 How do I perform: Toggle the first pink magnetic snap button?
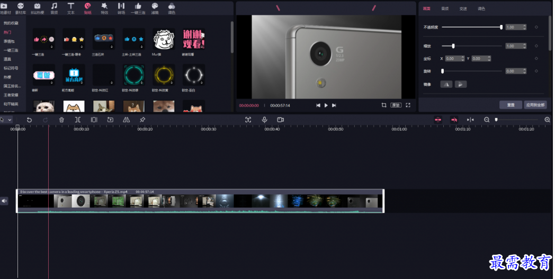pyautogui.click(x=438, y=120)
